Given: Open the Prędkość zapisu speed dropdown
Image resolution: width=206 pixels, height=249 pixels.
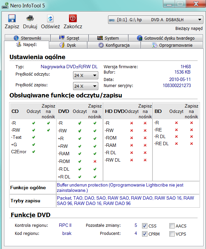Looking at the screenshot, I should coord(85,86).
